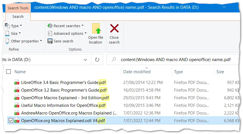Click the magnifier icon in search box
This screenshot has width=243, height=134.
[114, 60]
